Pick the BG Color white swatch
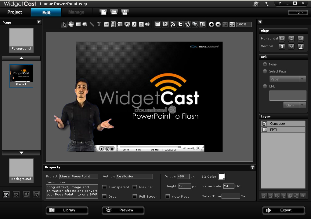The width and height of the screenshot is (311, 219). [x=222, y=176]
